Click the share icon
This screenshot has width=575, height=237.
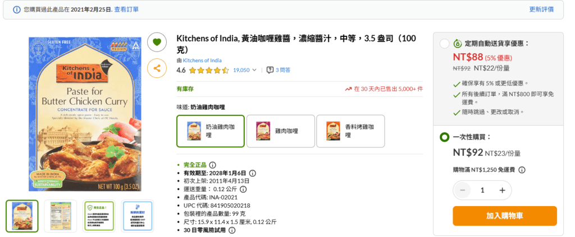[x=157, y=68]
